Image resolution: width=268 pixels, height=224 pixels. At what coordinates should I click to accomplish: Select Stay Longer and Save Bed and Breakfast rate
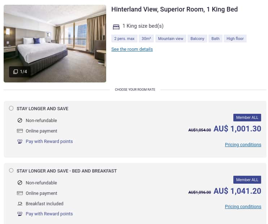tap(11, 171)
